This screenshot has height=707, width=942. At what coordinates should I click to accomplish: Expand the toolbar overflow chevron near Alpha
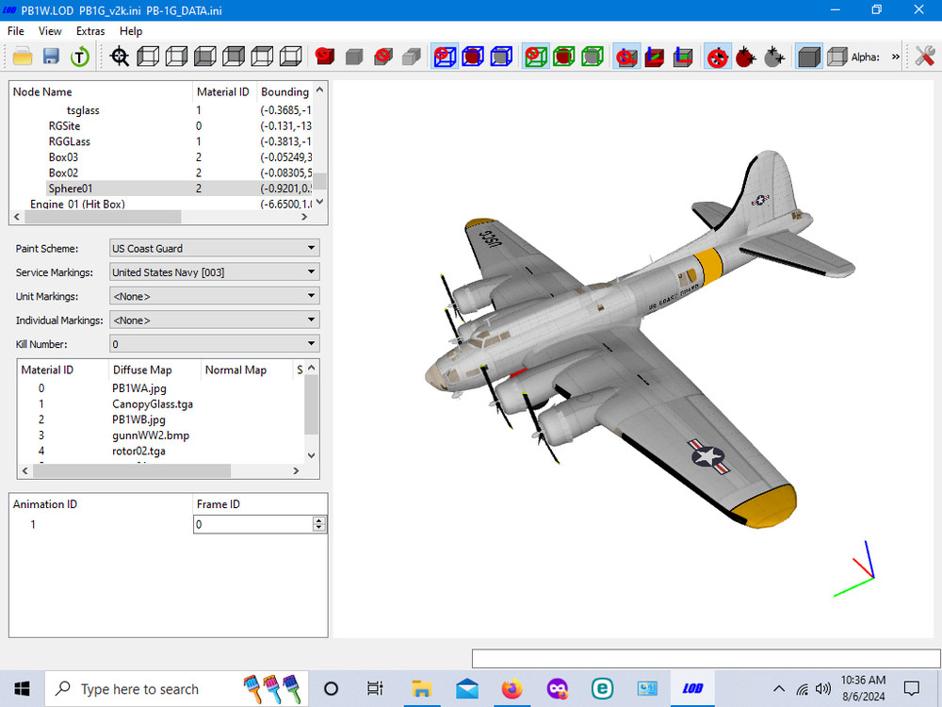coord(896,58)
